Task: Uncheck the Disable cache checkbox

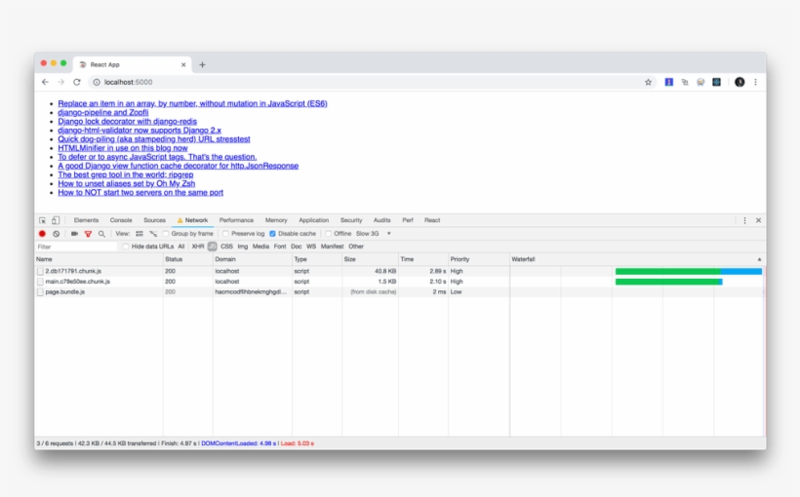Action: (x=272, y=234)
